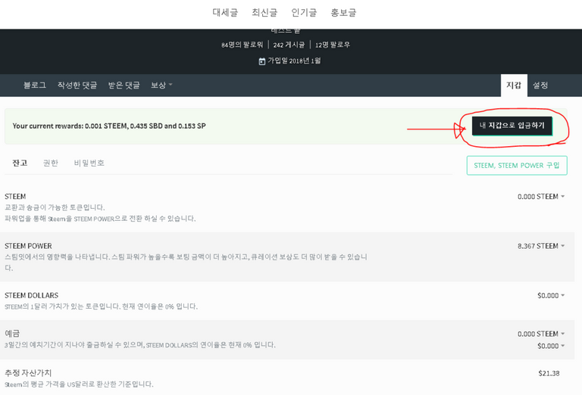Switch to the 비밀번호 password sub-tab
The width and height of the screenshot is (582, 395).
(x=89, y=163)
